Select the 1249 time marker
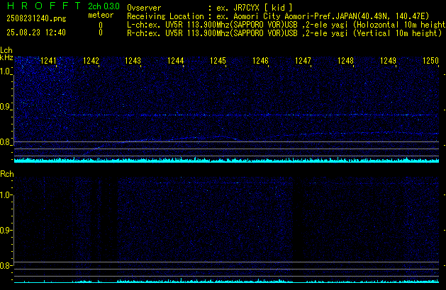 click(389, 61)
